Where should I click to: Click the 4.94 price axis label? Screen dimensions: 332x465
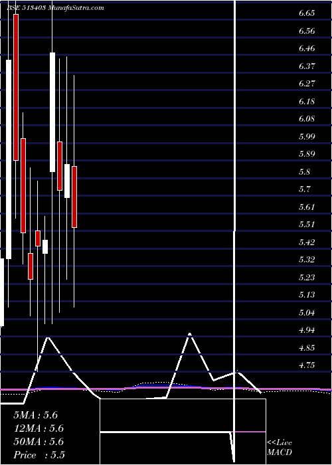[x=307, y=330]
